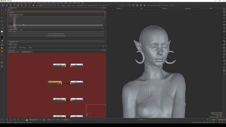
Task: Click the Open project toolbar icon
Action: click(7, 6)
